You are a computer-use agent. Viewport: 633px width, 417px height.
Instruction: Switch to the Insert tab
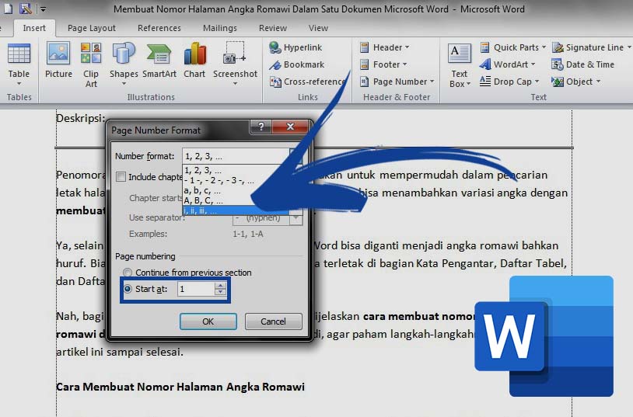coord(34,28)
